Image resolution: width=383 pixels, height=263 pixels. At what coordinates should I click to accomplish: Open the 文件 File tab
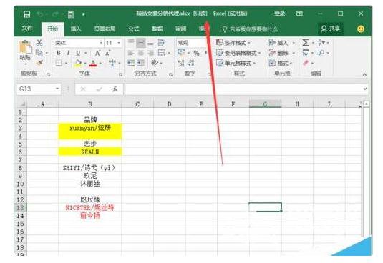click(x=27, y=29)
